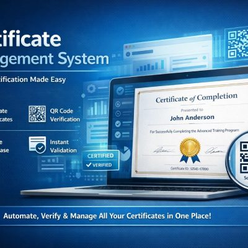Screen dimensions: 248x248
Task: Click the name John Anderson on the certificate
Action: pyautogui.click(x=192, y=118)
